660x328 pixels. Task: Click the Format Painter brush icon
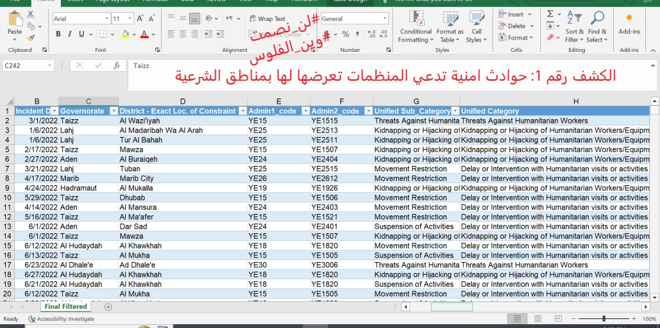[x=31, y=38]
